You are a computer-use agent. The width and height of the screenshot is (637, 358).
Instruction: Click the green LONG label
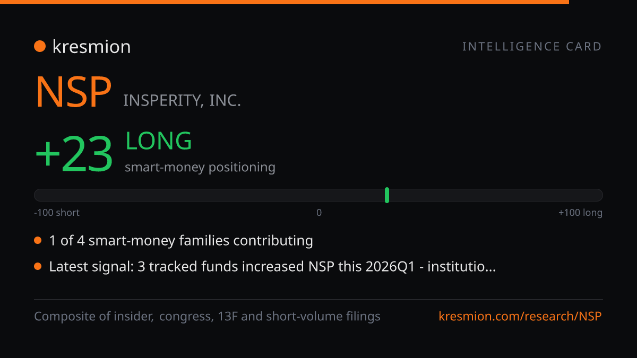pos(159,141)
